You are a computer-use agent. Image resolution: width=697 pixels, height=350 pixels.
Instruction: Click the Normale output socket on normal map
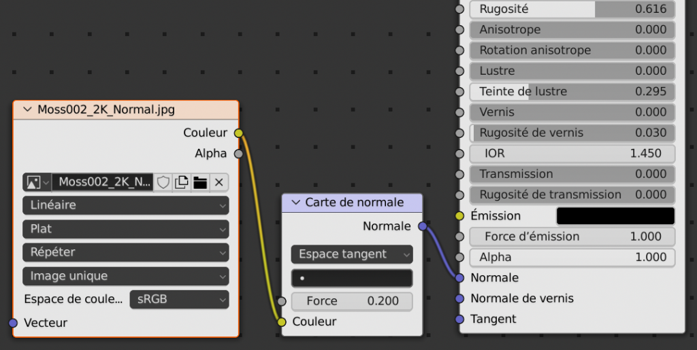pos(422,226)
